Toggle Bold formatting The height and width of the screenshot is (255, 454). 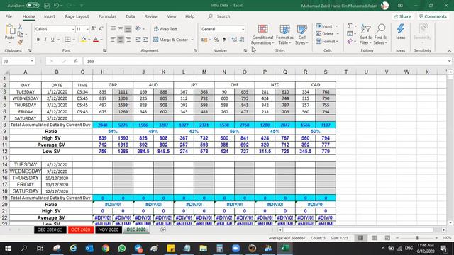38,40
